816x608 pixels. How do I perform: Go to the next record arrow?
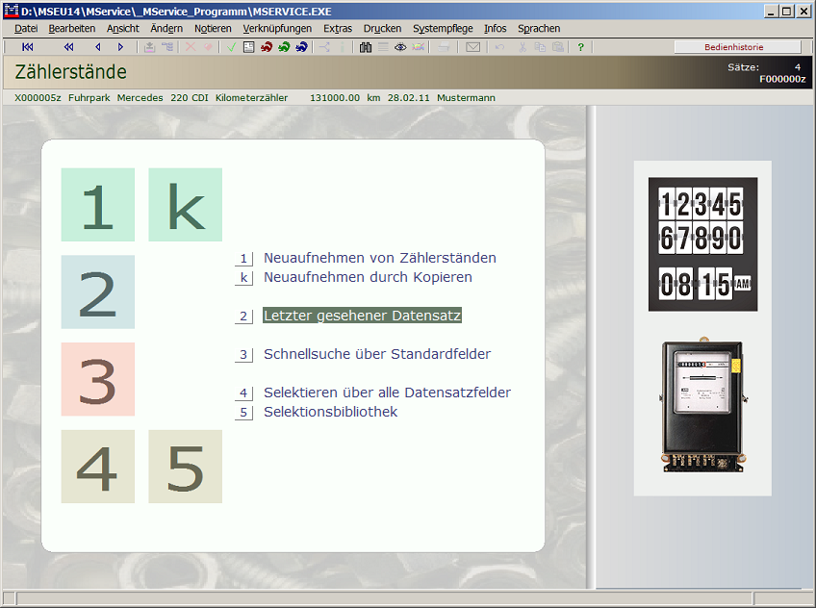click(120, 47)
